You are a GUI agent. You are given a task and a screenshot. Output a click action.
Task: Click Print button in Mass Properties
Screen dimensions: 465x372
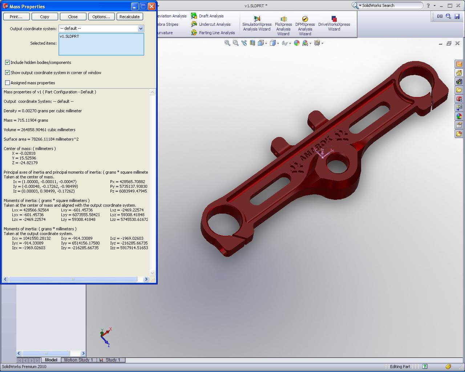coord(16,17)
